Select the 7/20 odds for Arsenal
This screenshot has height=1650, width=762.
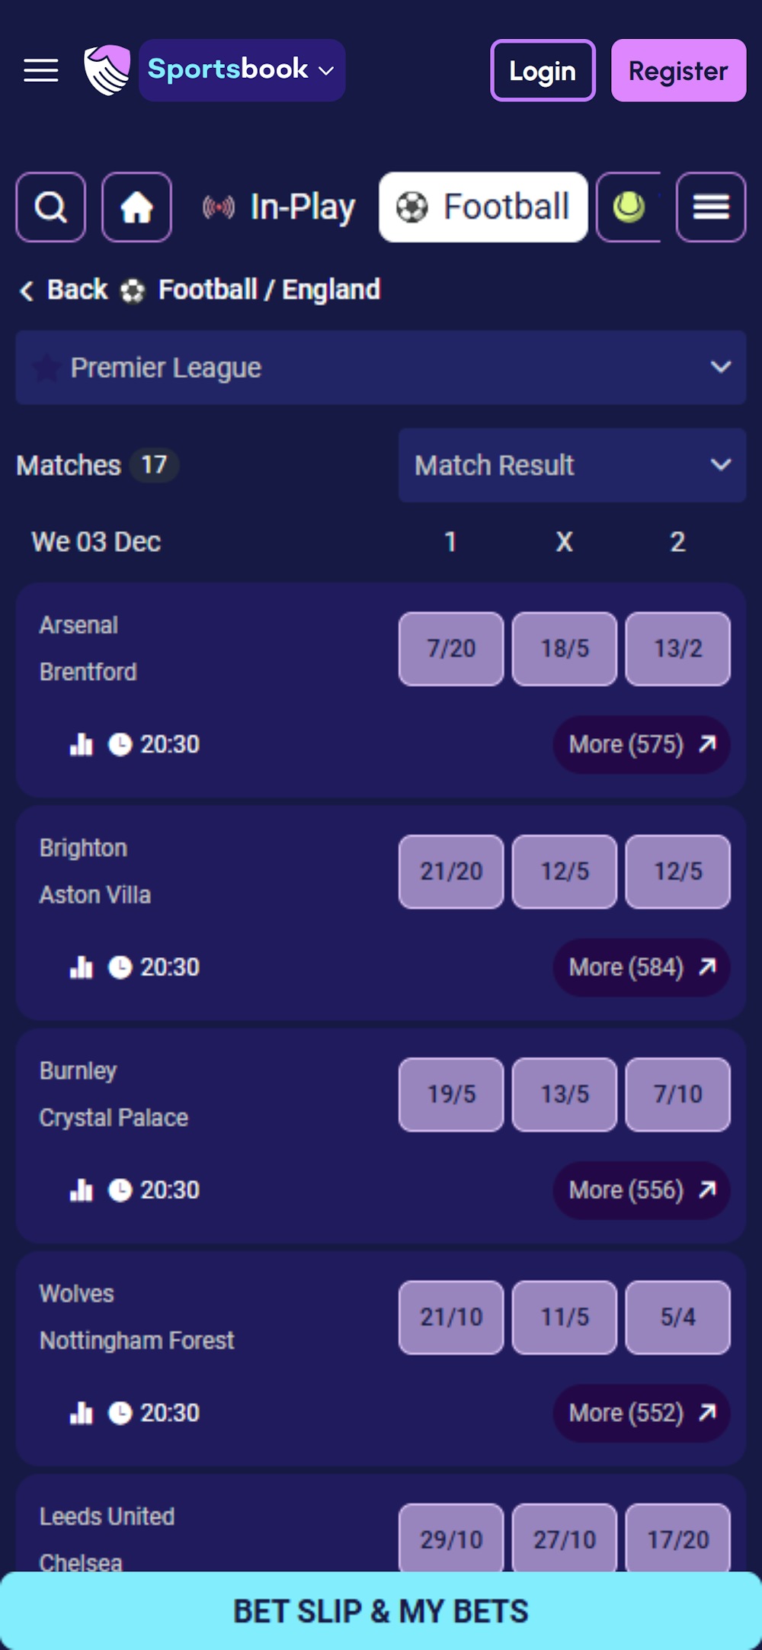click(x=450, y=649)
